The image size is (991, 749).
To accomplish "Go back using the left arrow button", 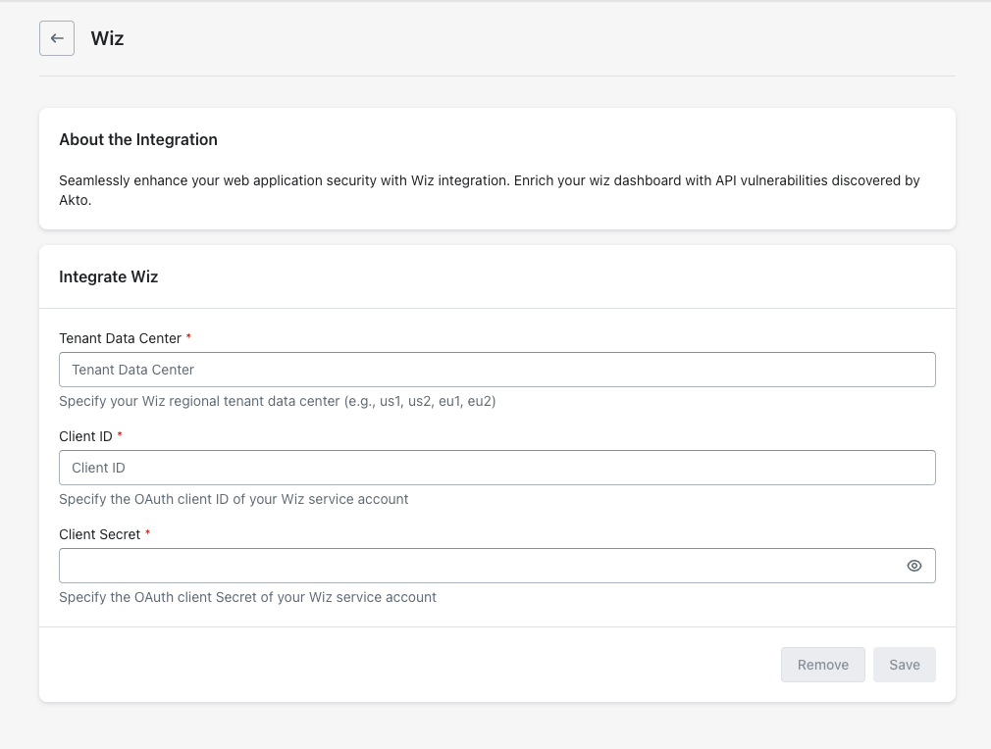I will pyautogui.click(x=57, y=38).
